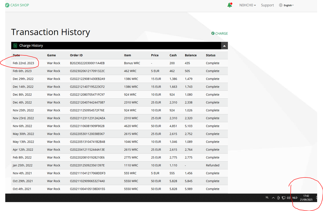Click the 4620 WRC item cell
This screenshot has height=211, width=323.
point(131,126)
